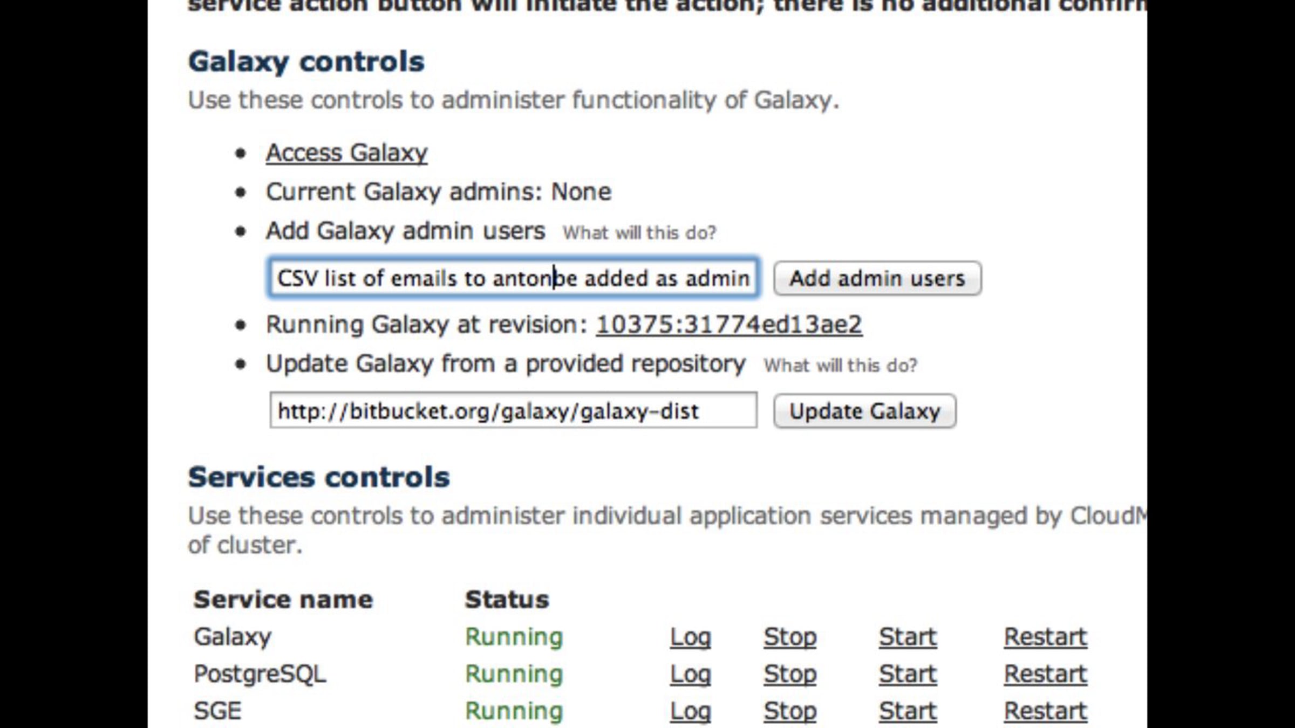Image resolution: width=1295 pixels, height=728 pixels.
Task: Click the admin emails input field
Action: 513,278
